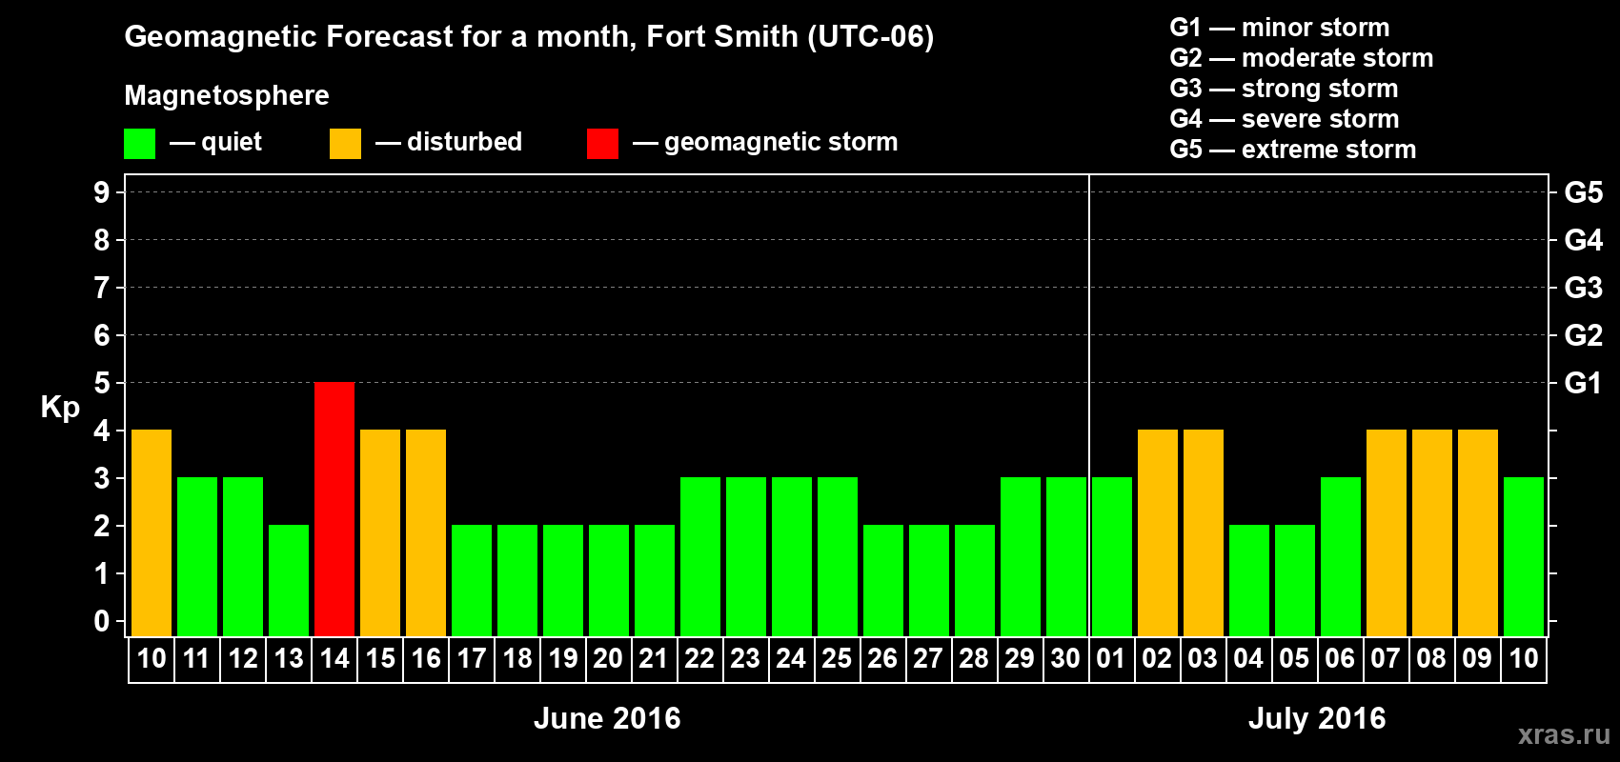Screen dimensions: 1620x762
Task: Click the orange disturbed legend swatch
Action: coord(345,144)
